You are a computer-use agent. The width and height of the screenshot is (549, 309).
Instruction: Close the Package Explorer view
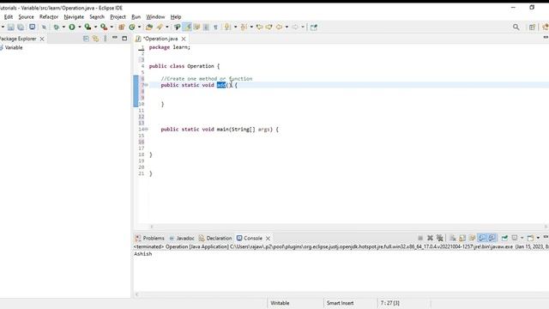[x=42, y=39]
